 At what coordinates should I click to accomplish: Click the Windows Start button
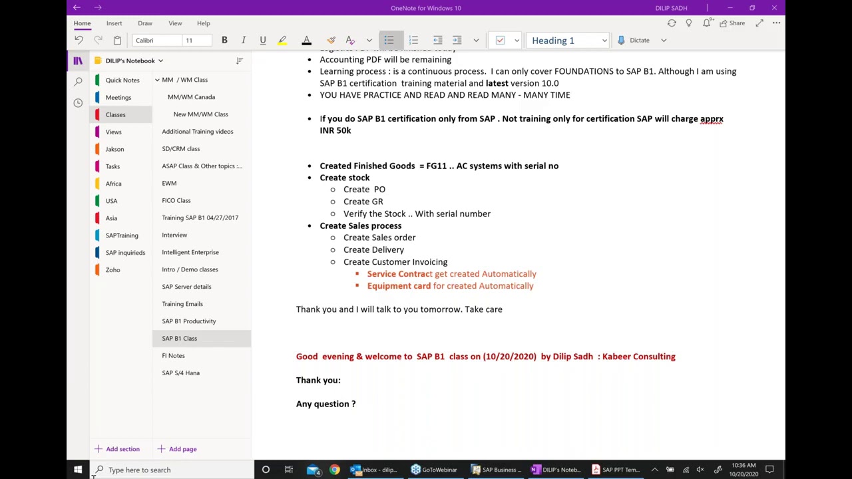[78, 470]
